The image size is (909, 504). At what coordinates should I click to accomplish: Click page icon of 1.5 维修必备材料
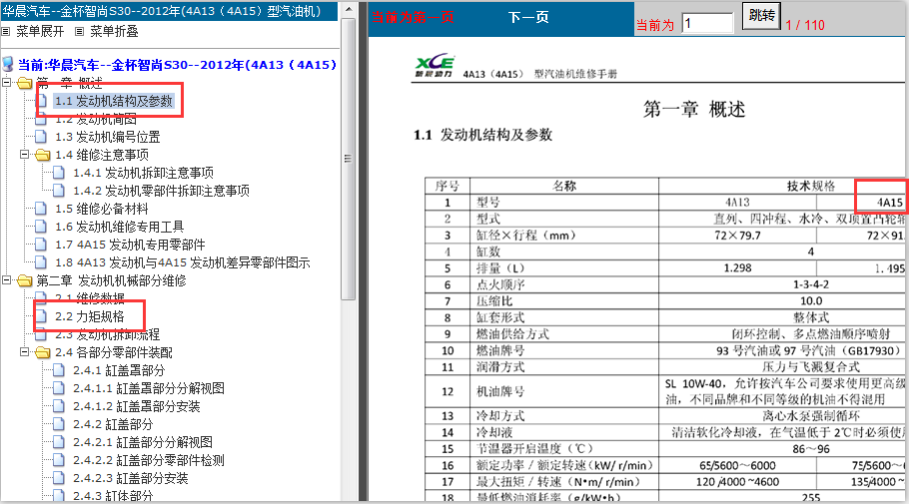pyautogui.click(x=41, y=209)
